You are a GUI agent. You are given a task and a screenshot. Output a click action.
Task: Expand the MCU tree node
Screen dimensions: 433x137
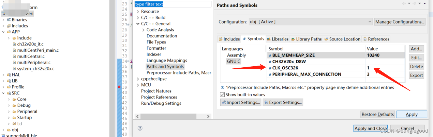(138, 85)
